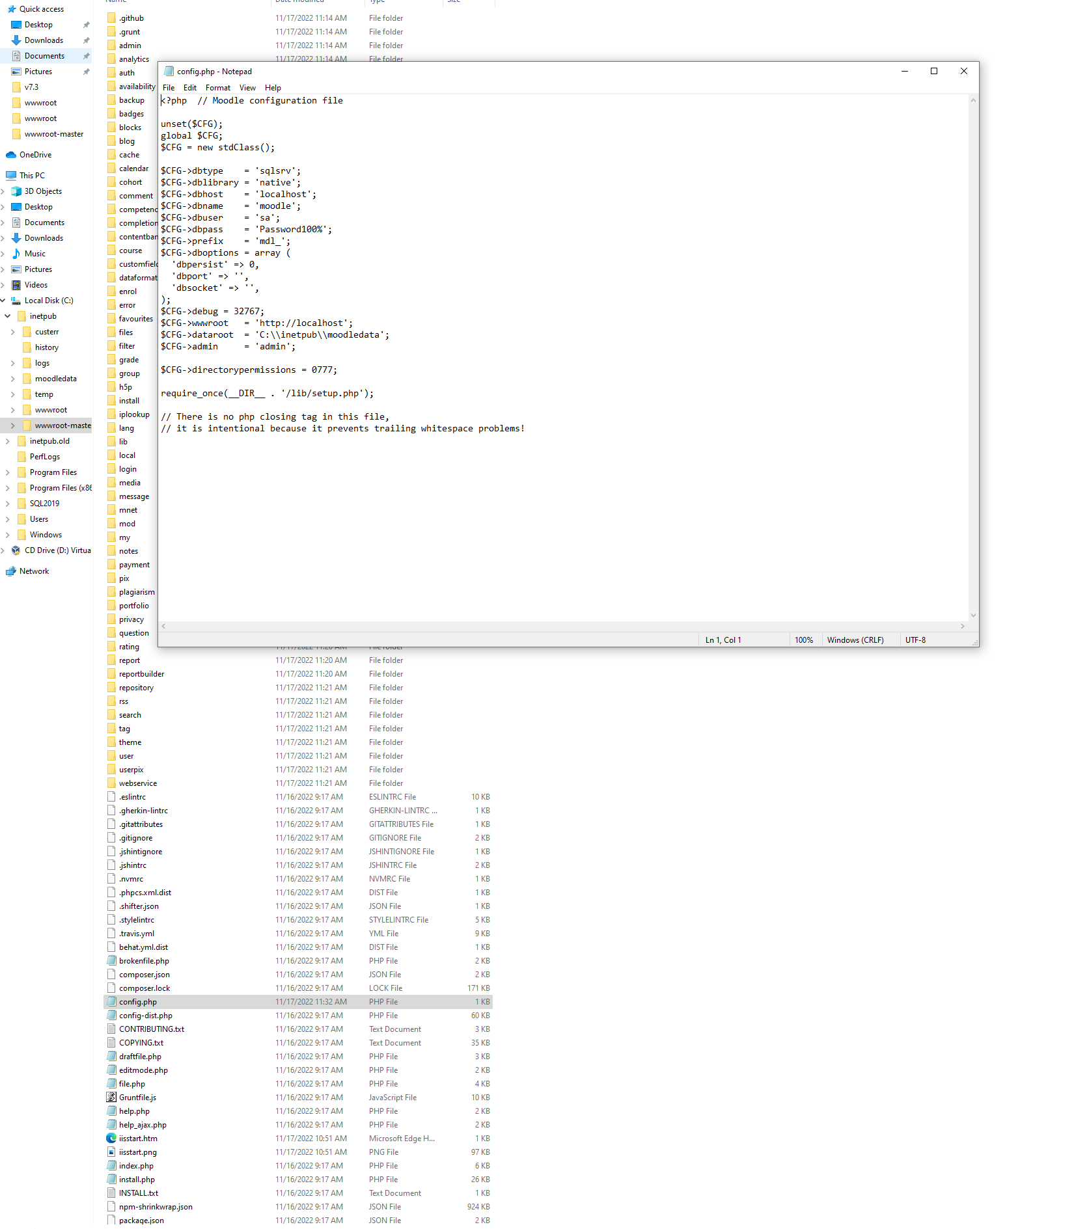Expand the custerr folder node

point(13,332)
